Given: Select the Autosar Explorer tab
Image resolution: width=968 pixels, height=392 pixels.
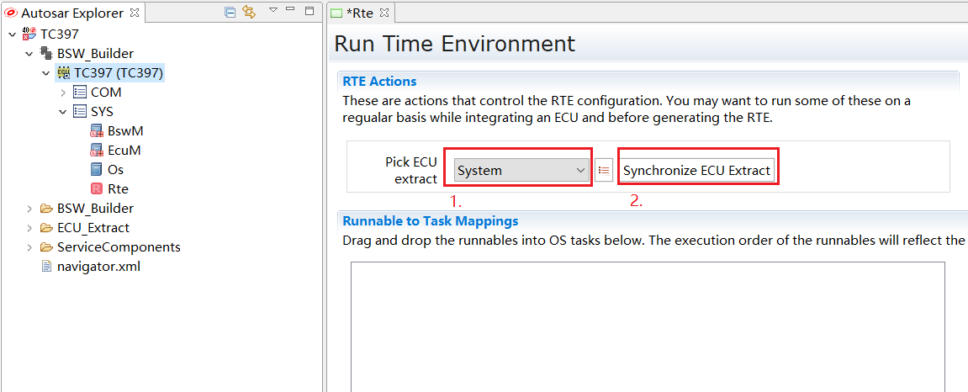Looking at the screenshot, I should coord(71,13).
